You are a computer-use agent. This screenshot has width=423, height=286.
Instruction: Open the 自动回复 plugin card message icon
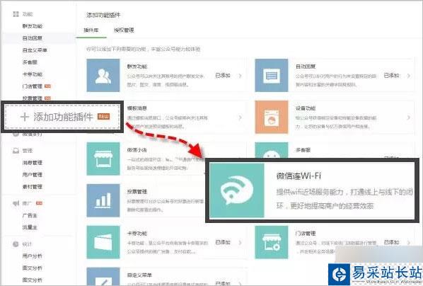tap(272, 75)
